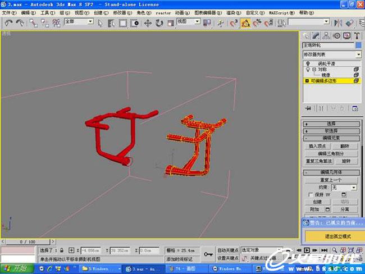
Task: Click the 分离 button
Action: pos(345,209)
